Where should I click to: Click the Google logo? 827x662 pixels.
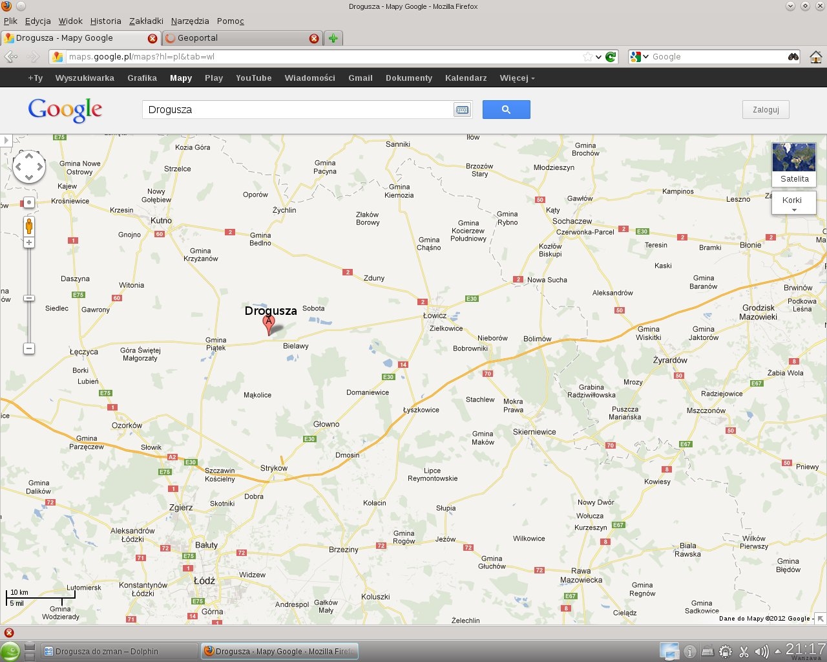(65, 110)
